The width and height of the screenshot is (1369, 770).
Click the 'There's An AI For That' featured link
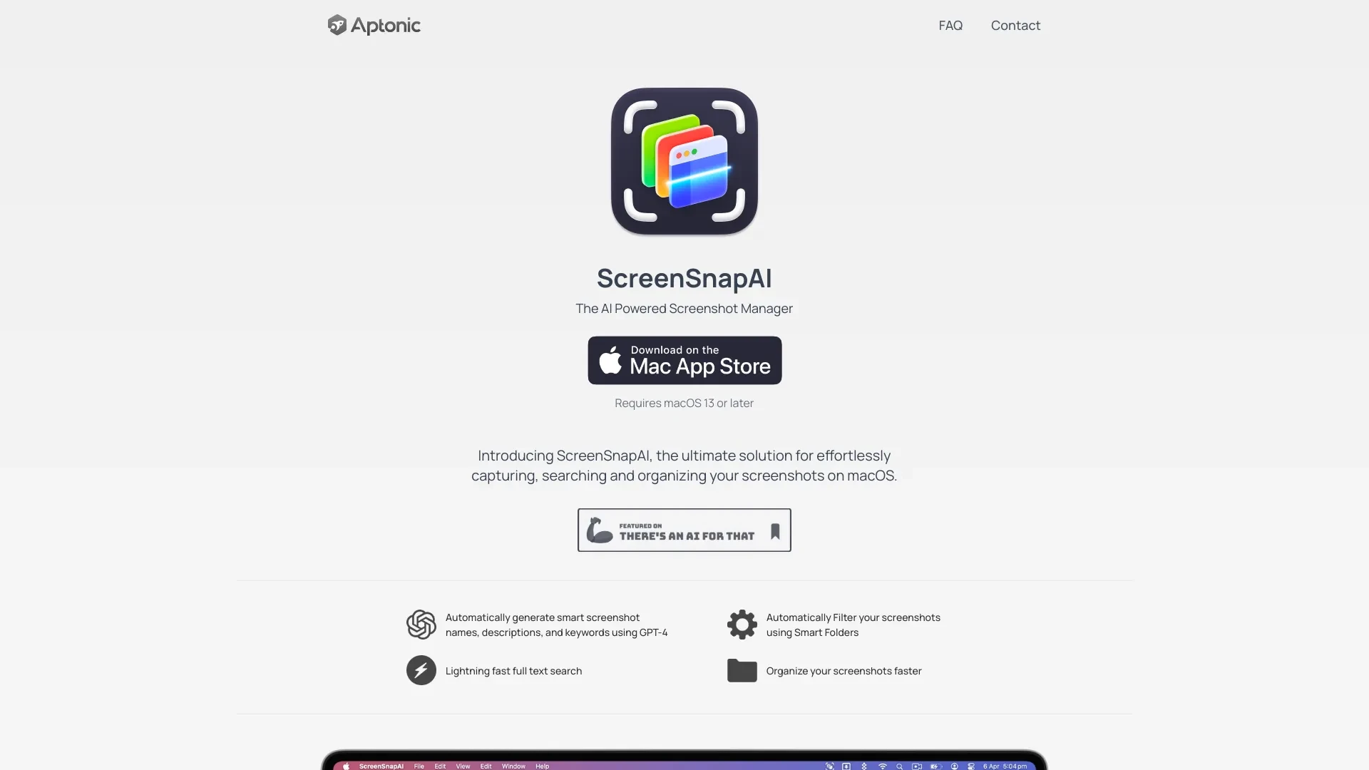tap(684, 528)
